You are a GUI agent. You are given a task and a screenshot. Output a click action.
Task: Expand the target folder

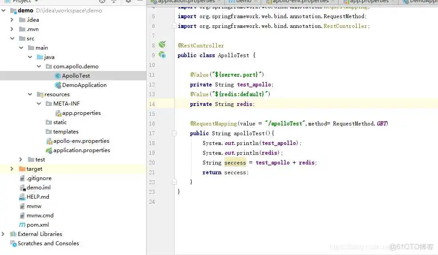tap(12, 169)
